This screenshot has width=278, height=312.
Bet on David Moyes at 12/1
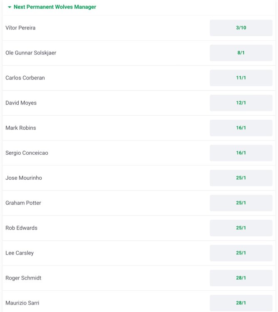(241, 103)
